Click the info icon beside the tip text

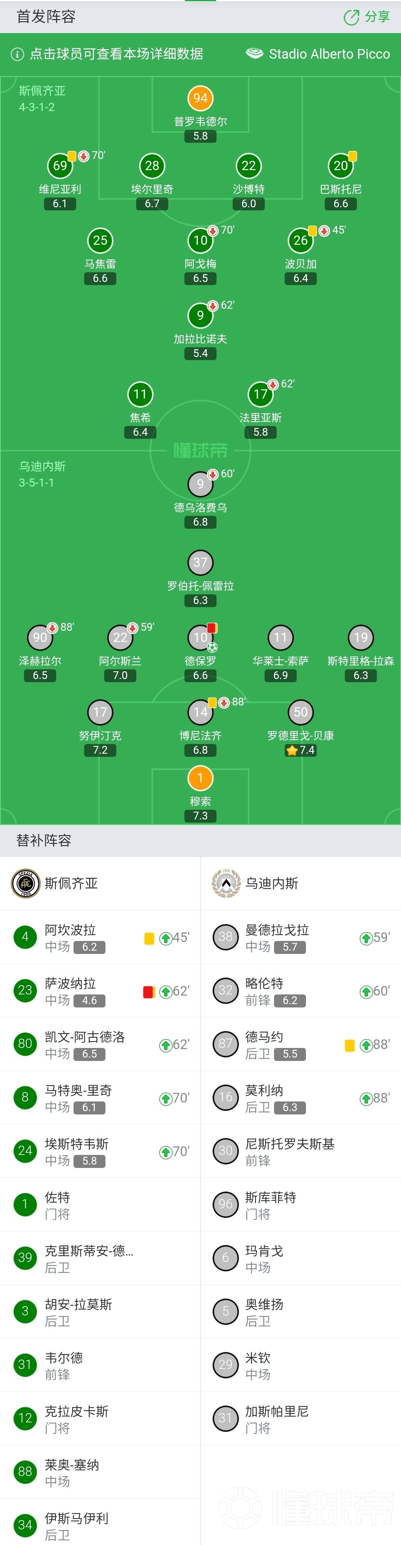click(17, 54)
